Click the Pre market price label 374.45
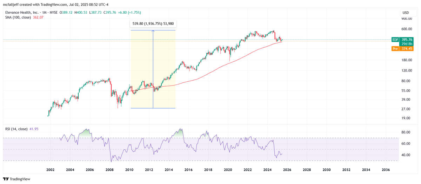421x184 pixels. 406,49
